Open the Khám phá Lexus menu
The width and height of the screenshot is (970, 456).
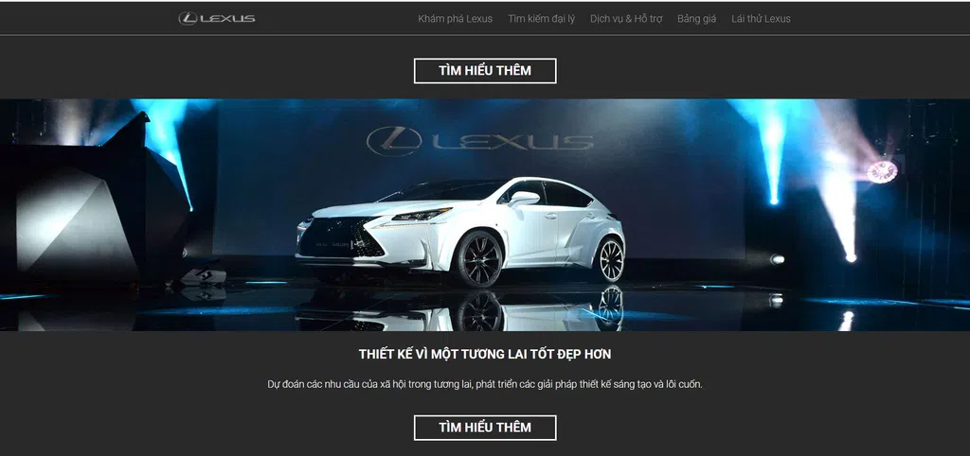click(x=456, y=19)
